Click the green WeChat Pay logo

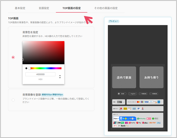point(155,119)
